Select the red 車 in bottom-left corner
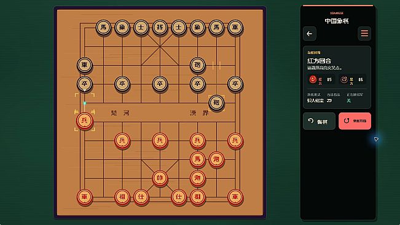 (85, 197)
